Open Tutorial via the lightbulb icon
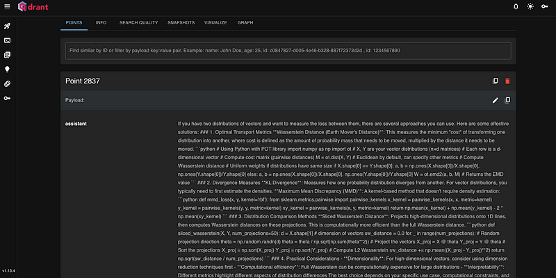This screenshot has height=278, width=556. [x=8, y=69]
